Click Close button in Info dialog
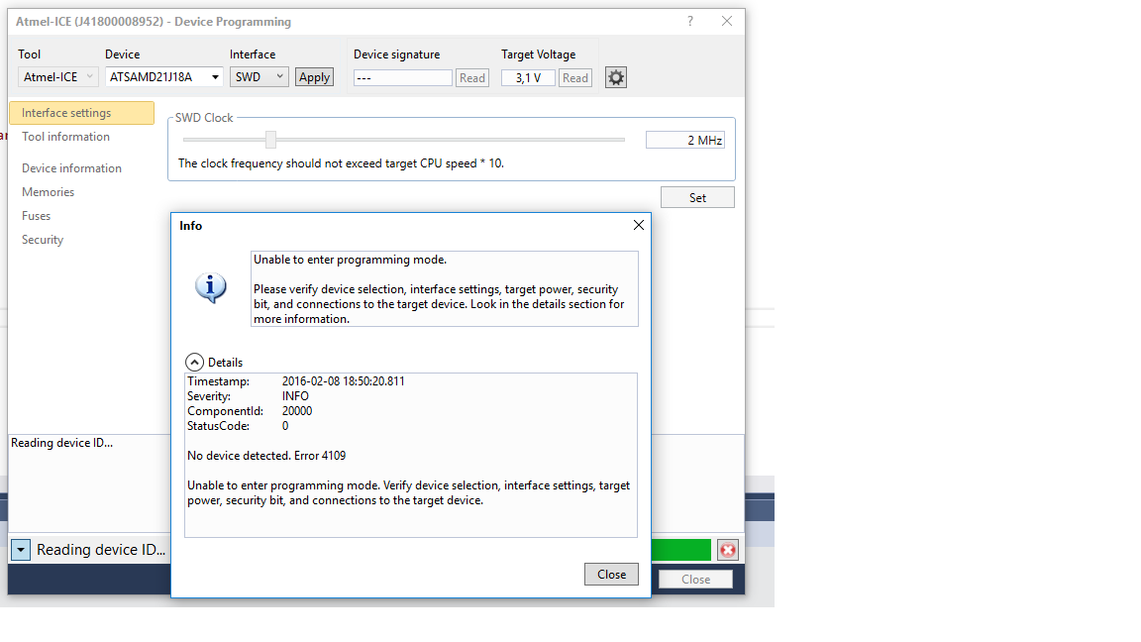The image size is (1141, 642). coord(611,575)
